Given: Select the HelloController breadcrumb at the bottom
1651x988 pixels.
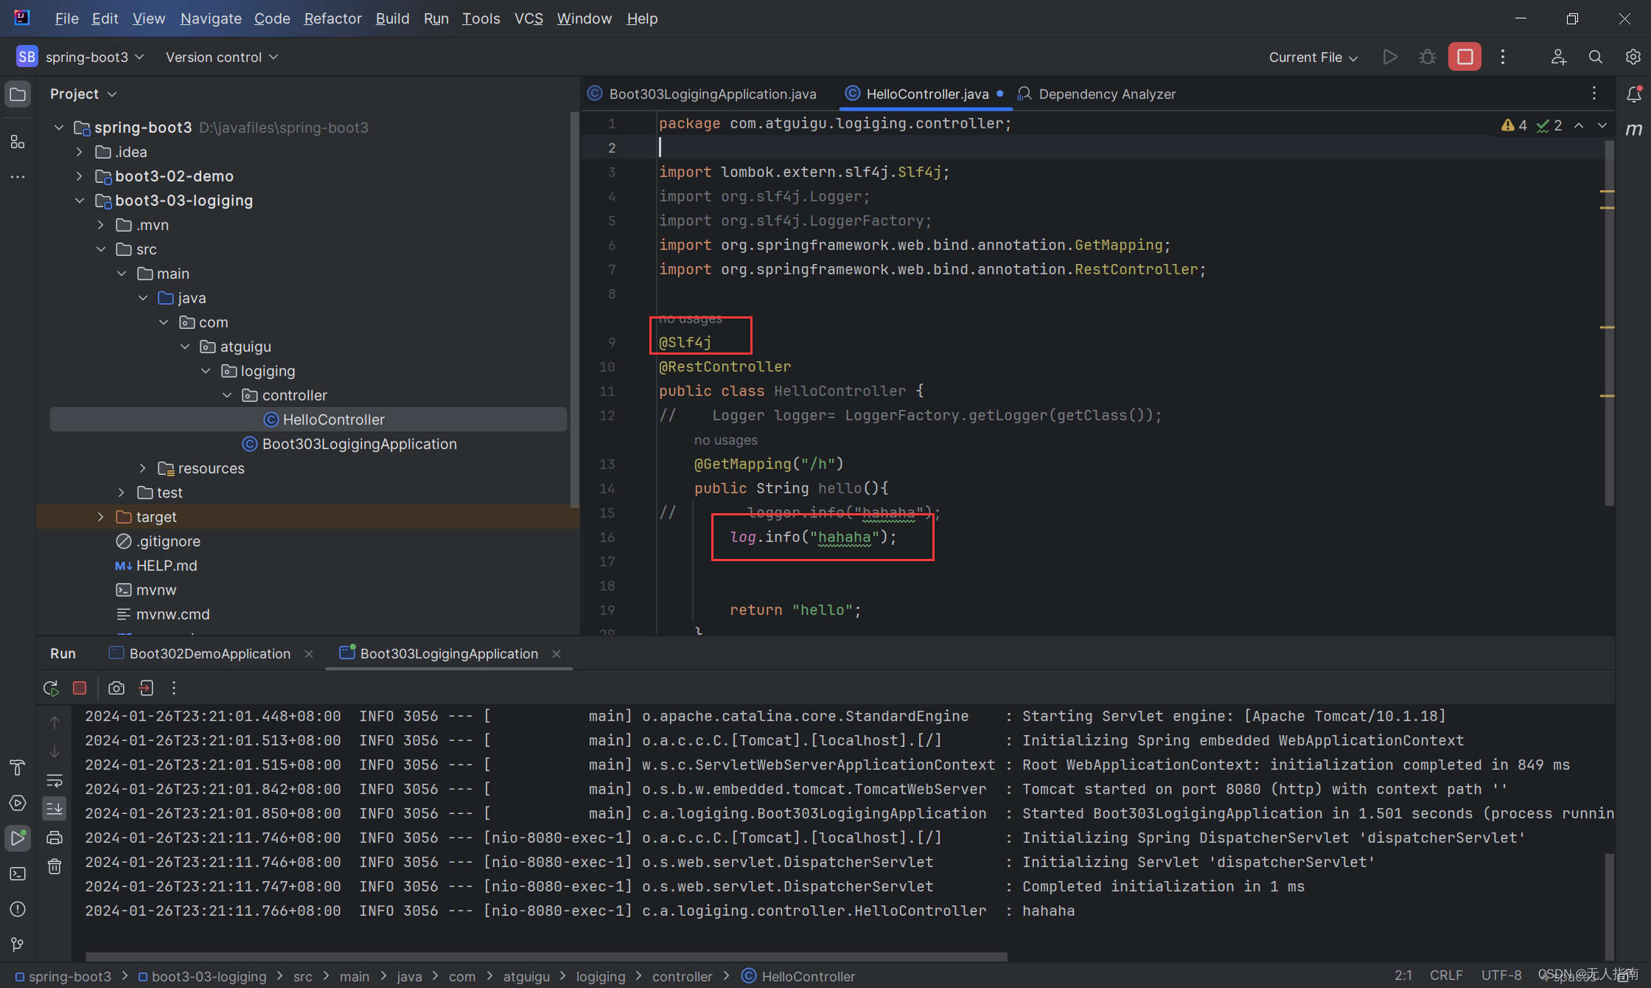Looking at the screenshot, I should [808, 976].
